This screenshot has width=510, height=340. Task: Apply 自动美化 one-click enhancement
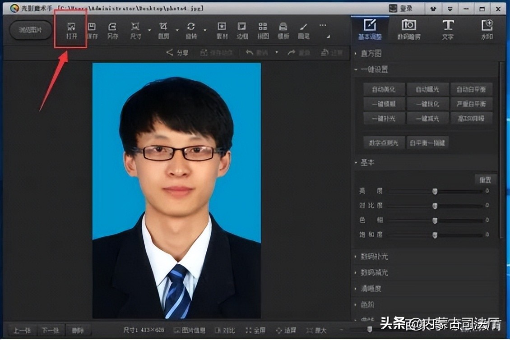(384, 89)
